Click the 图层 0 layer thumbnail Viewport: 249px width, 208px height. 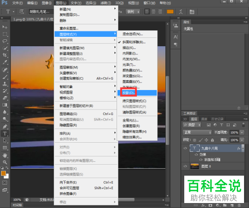click(x=194, y=166)
